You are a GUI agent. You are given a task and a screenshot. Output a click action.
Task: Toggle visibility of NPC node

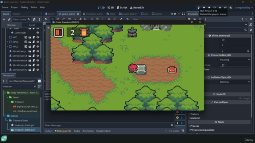point(38,37)
